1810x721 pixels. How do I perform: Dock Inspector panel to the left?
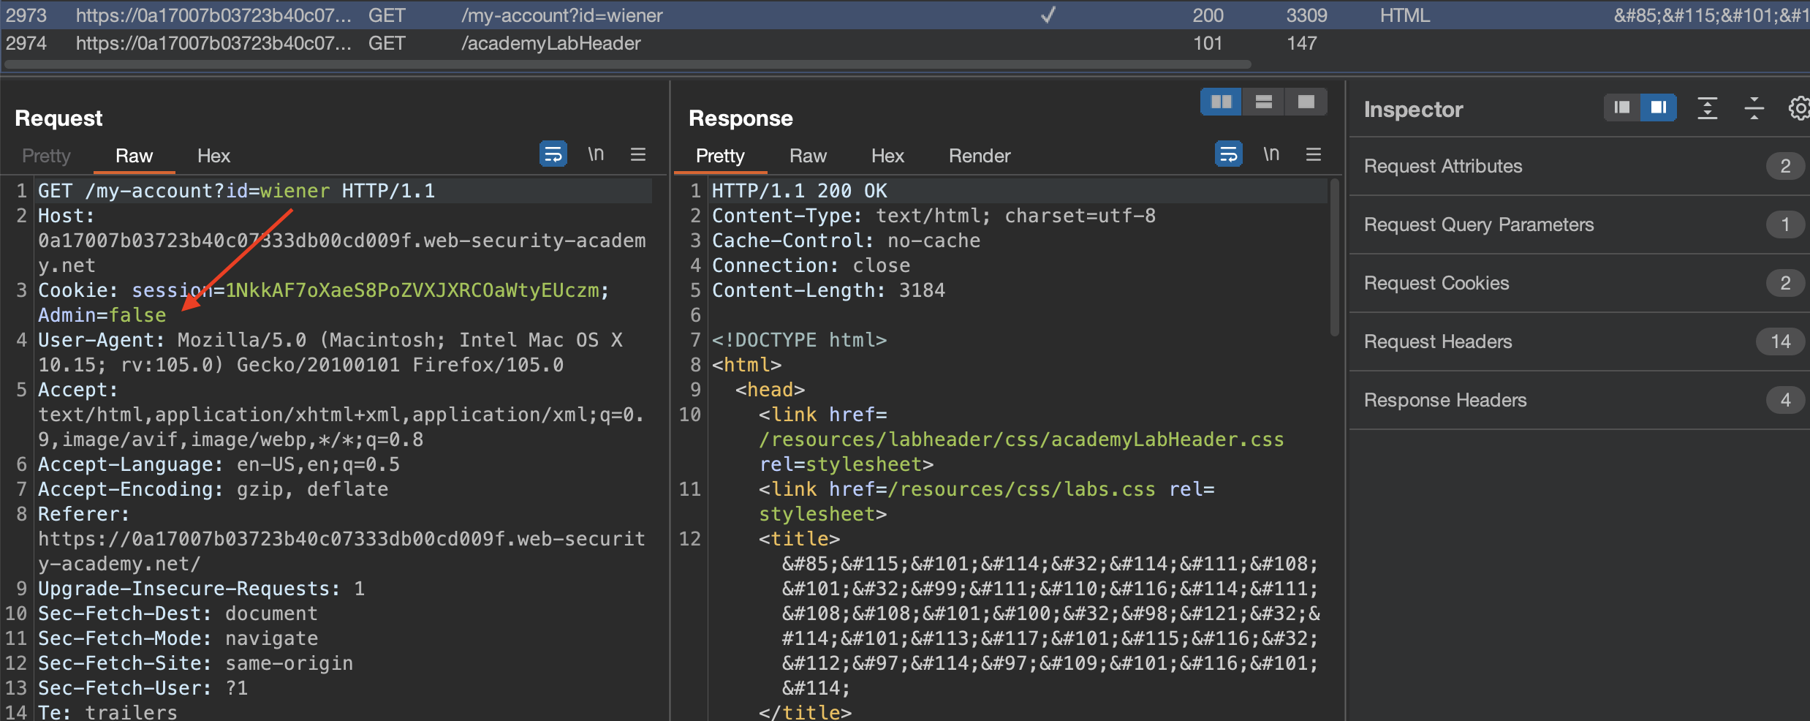1622,108
